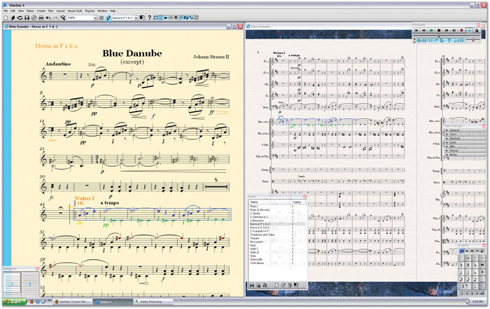Viewport: 490px width, 309px height.
Task: Click the switch between score and part icon
Action: (x=142, y=18)
